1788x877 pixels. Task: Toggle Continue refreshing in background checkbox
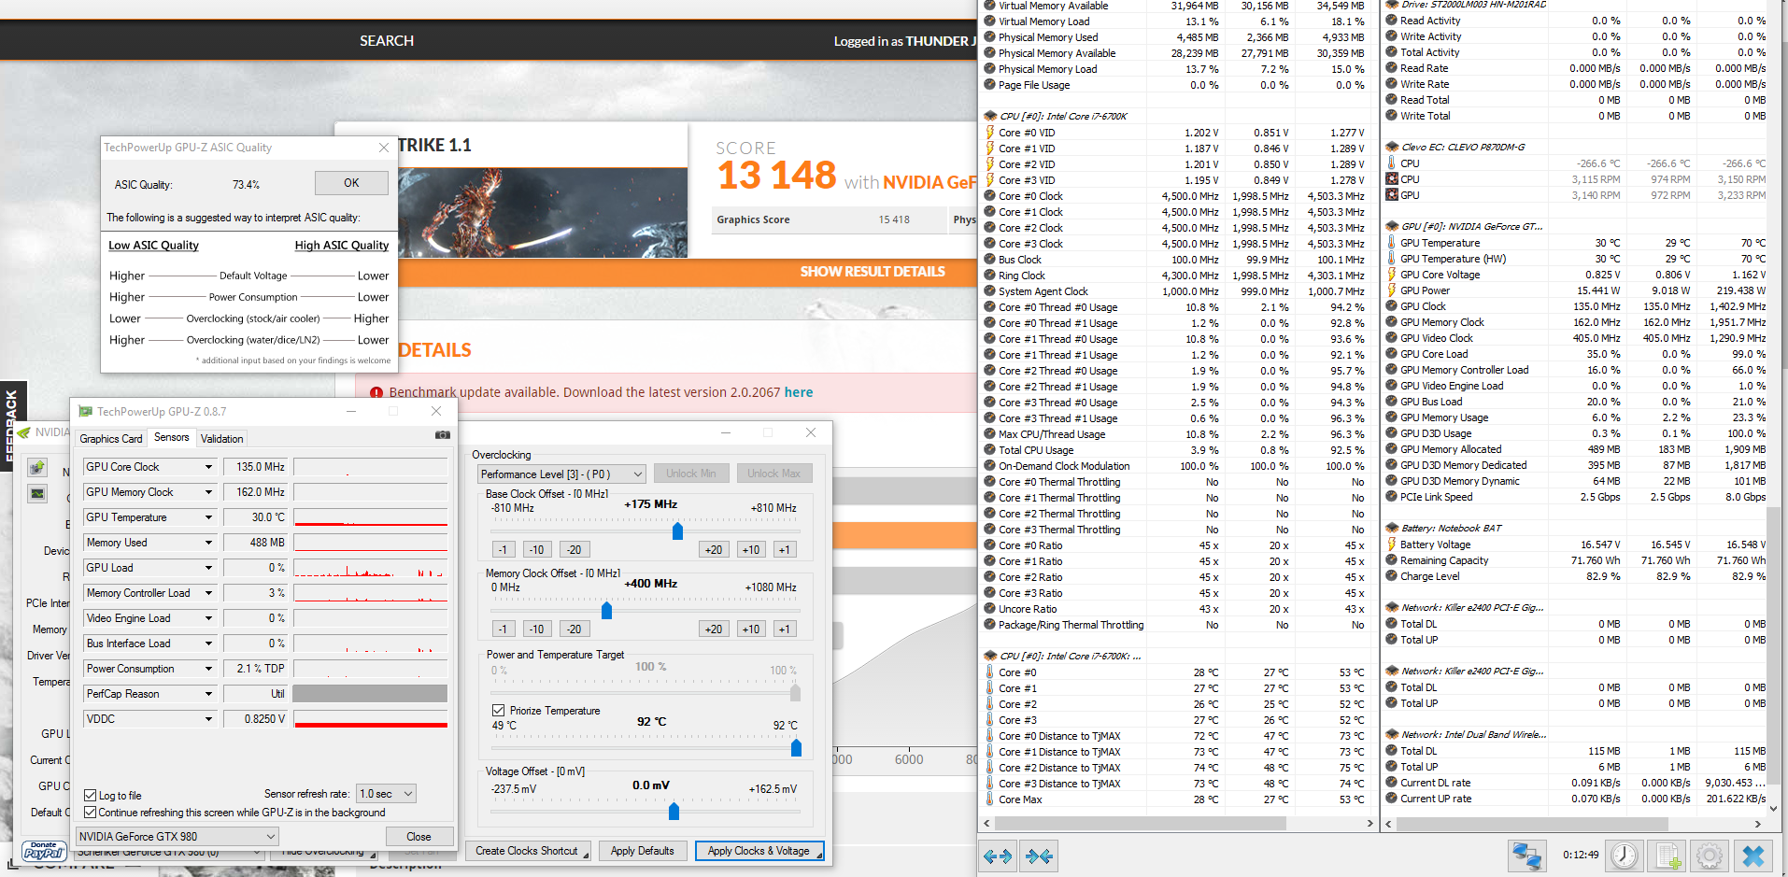(x=91, y=813)
